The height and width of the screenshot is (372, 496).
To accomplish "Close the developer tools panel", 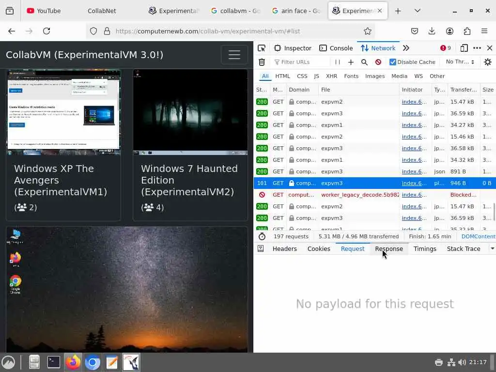I will click(x=490, y=48).
